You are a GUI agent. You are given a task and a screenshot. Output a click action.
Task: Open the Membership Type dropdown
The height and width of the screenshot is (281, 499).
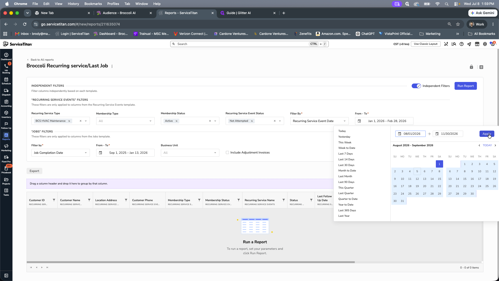[x=125, y=121]
